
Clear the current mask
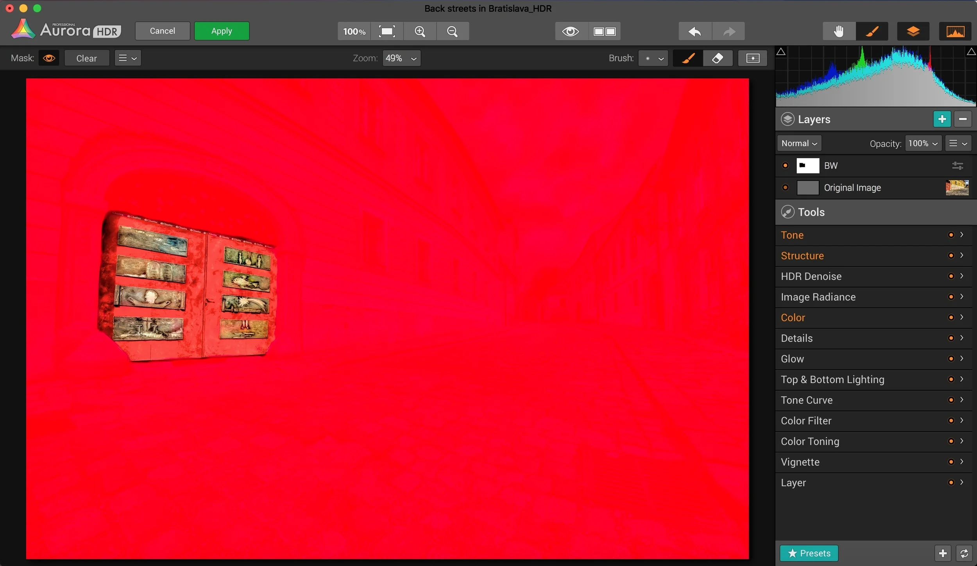coord(86,58)
